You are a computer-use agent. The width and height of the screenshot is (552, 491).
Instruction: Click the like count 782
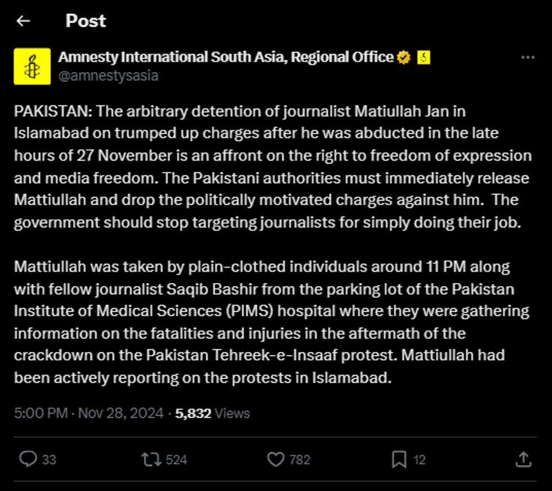(300, 460)
